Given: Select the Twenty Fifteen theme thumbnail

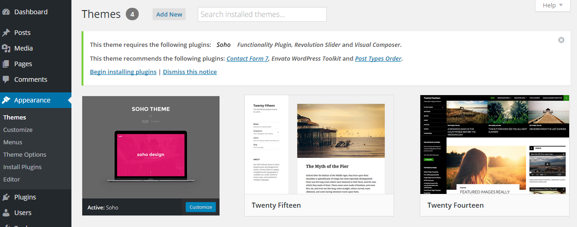Looking at the screenshot, I should point(319,145).
